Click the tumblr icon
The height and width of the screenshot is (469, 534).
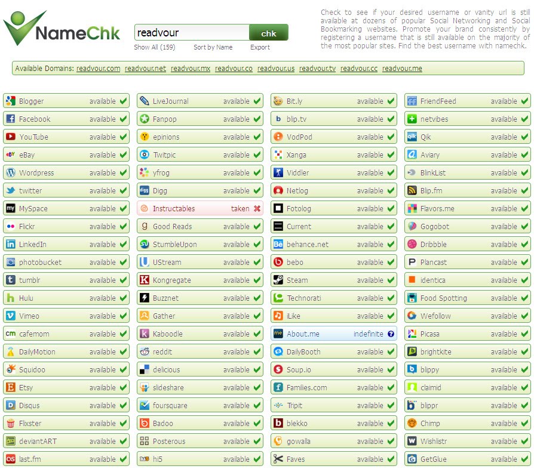point(11,280)
